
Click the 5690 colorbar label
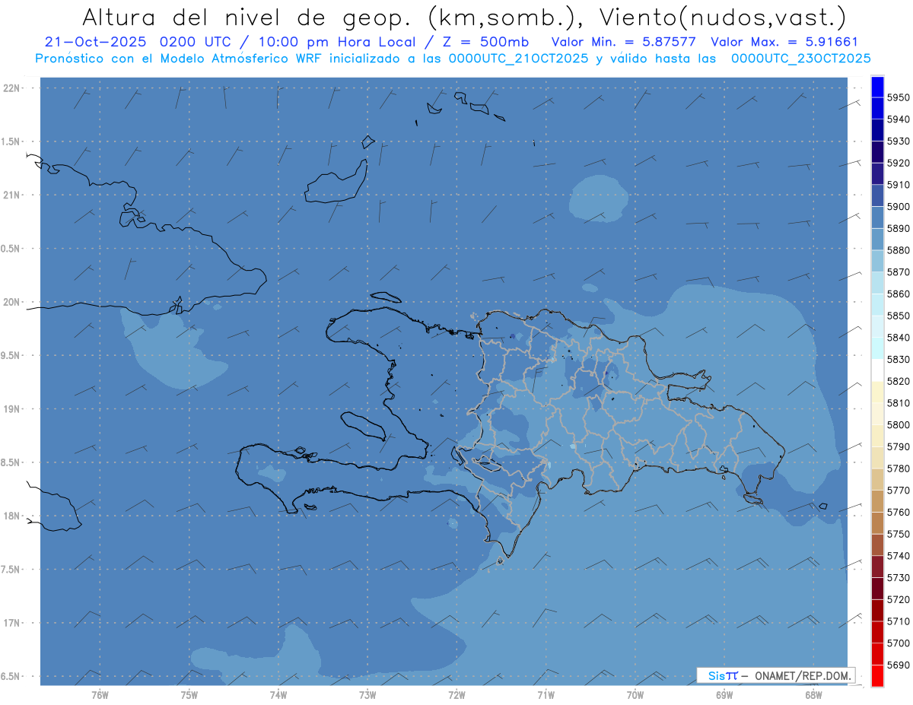(898, 665)
